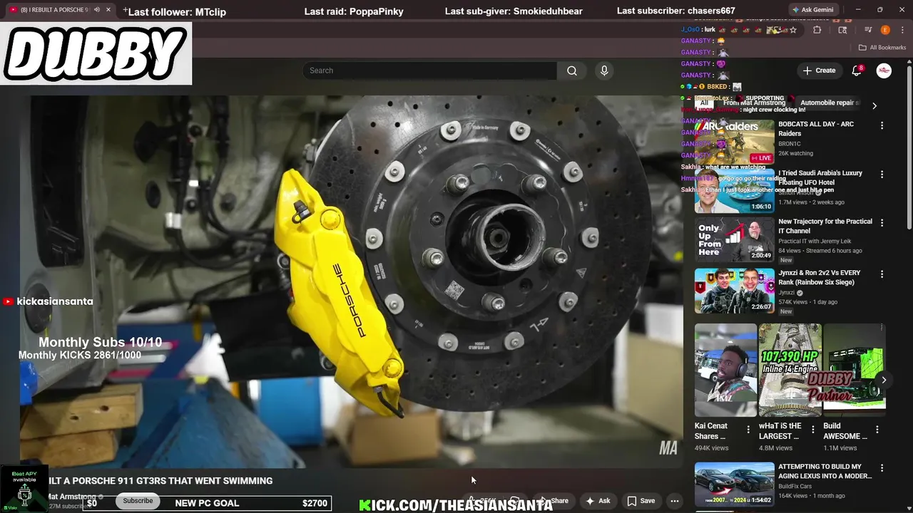Open options for Build AWESOME short
The height and width of the screenshot is (513, 913).
point(877,429)
